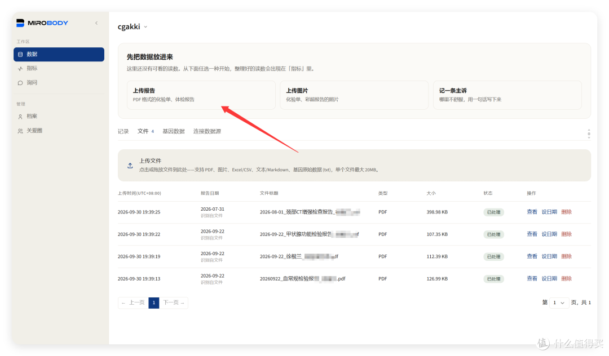Click the person icon beside 档案
The width and height of the screenshot is (609, 356).
coord(20,117)
